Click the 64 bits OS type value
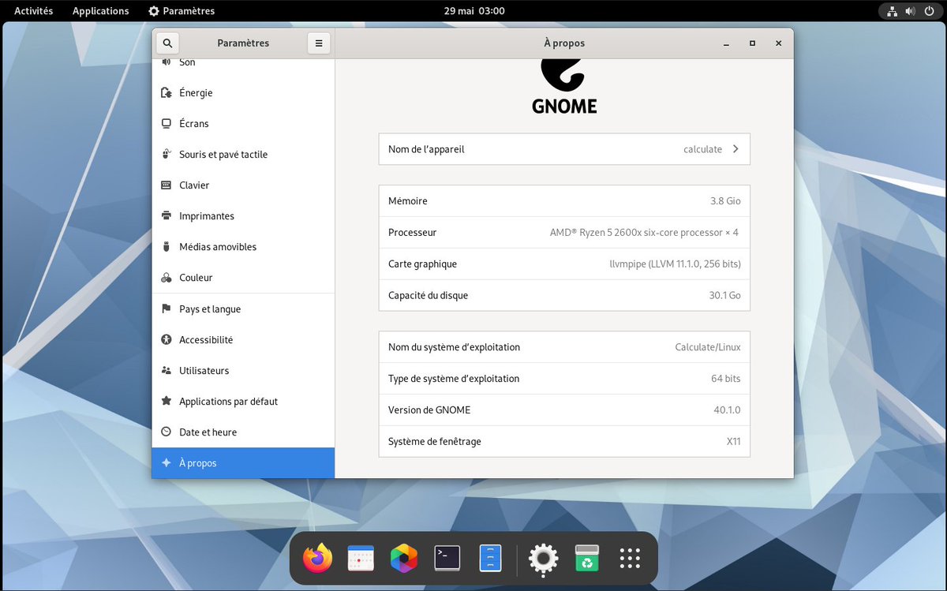This screenshot has width=947, height=591. click(x=726, y=379)
